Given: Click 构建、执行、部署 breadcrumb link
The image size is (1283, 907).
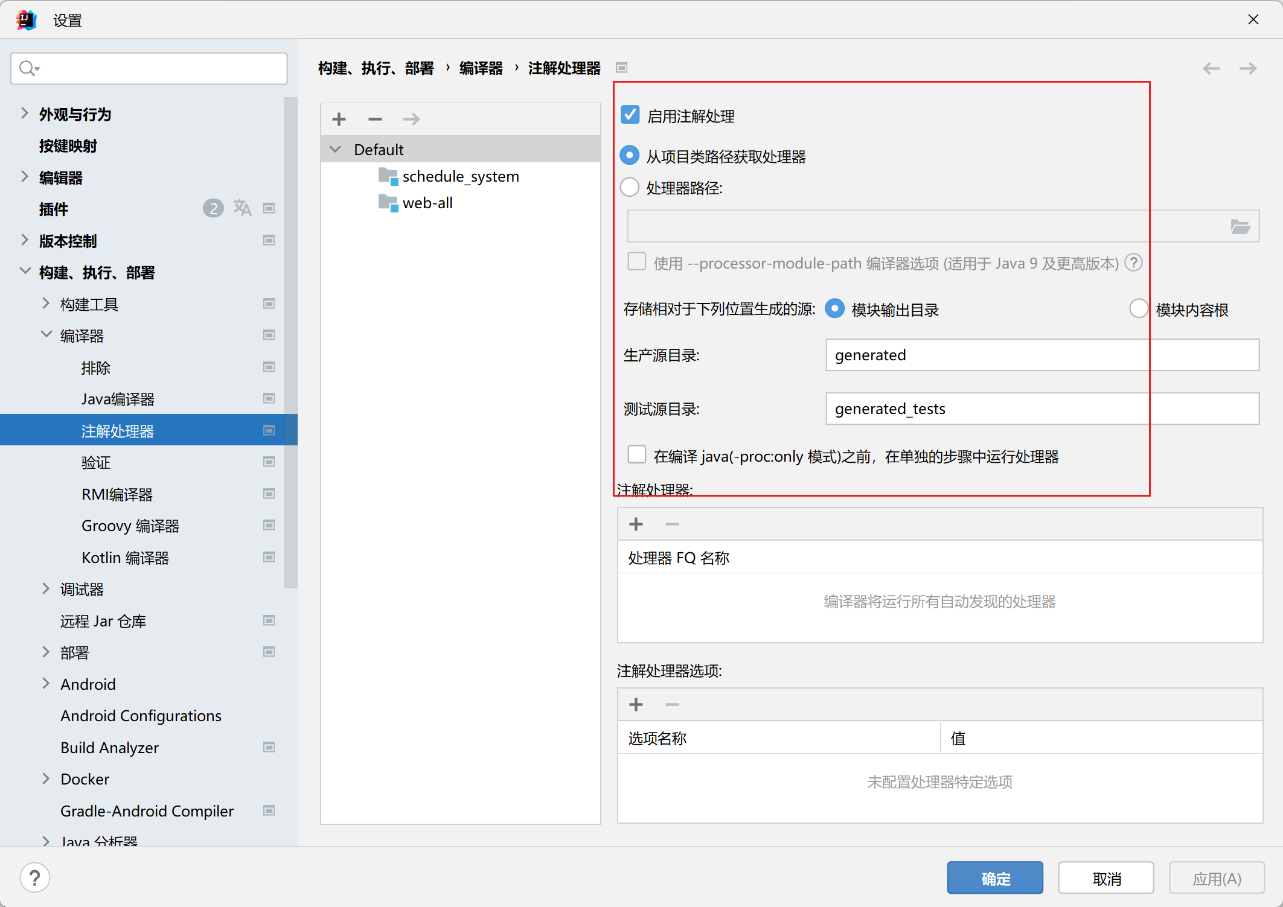Looking at the screenshot, I should click(x=376, y=68).
